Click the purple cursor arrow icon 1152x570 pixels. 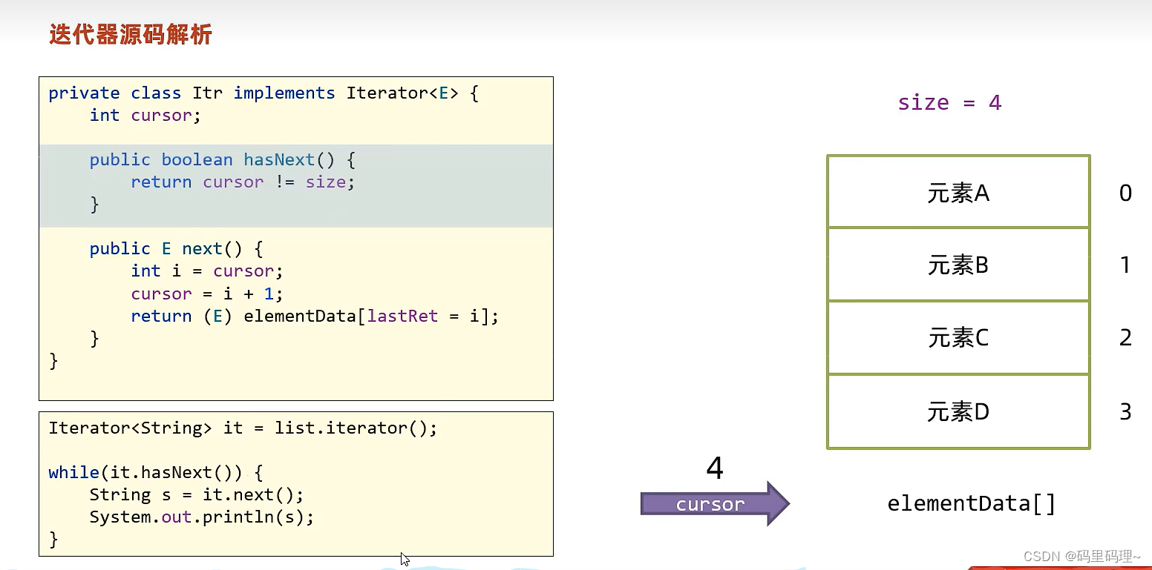pos(714,503)
